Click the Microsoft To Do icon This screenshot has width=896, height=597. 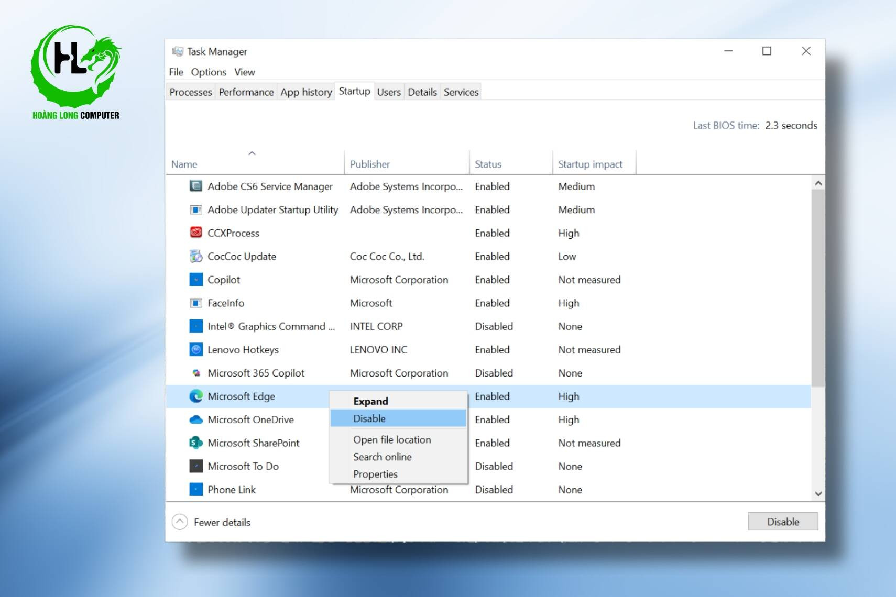[x=195, y=466]
